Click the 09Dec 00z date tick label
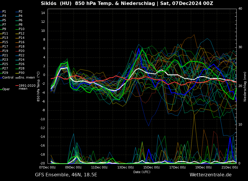The height and width of the screenshot is (181, 248). [73, 167]
